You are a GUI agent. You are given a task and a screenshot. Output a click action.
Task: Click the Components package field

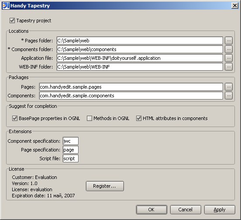tap(131, 96)
